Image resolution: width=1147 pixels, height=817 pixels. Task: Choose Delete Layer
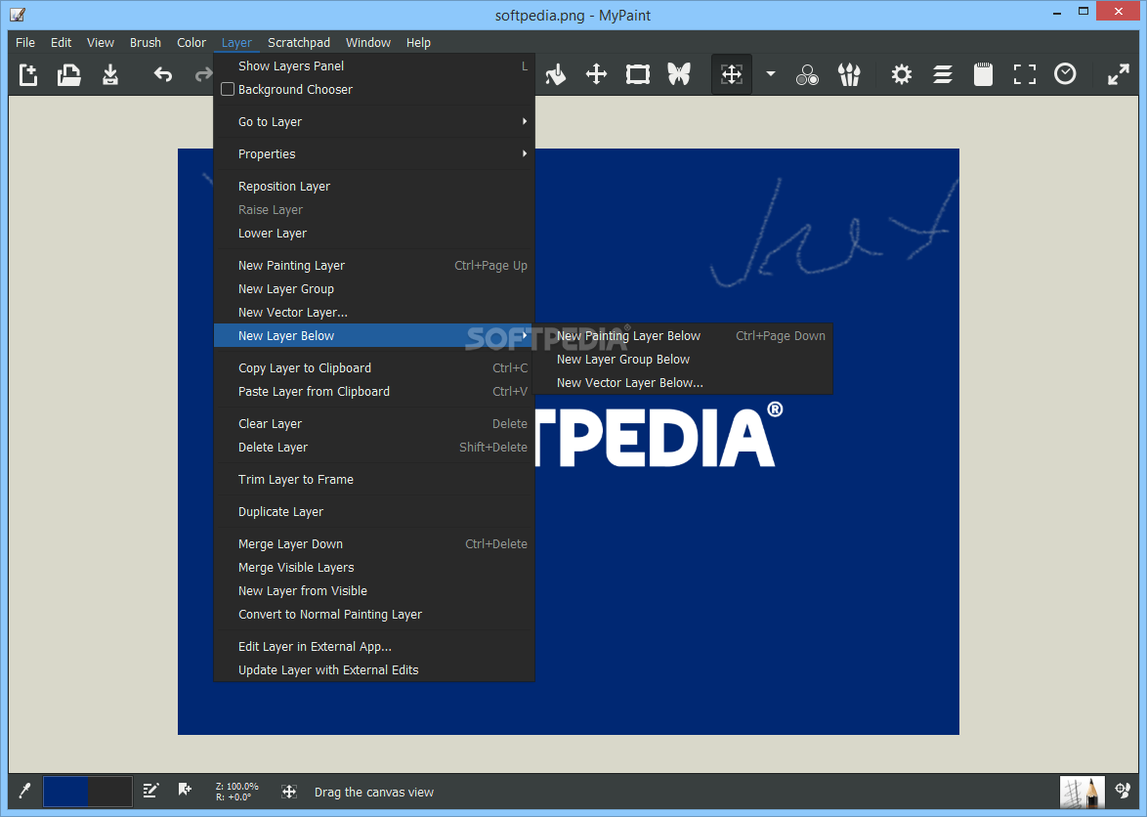[374, 447]
